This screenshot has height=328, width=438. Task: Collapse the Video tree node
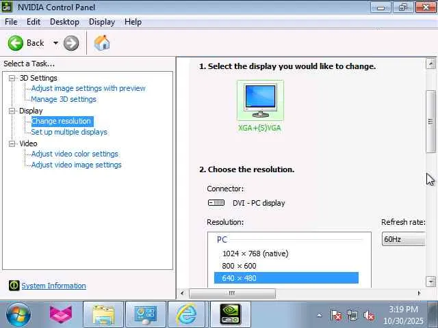(12, 143)
